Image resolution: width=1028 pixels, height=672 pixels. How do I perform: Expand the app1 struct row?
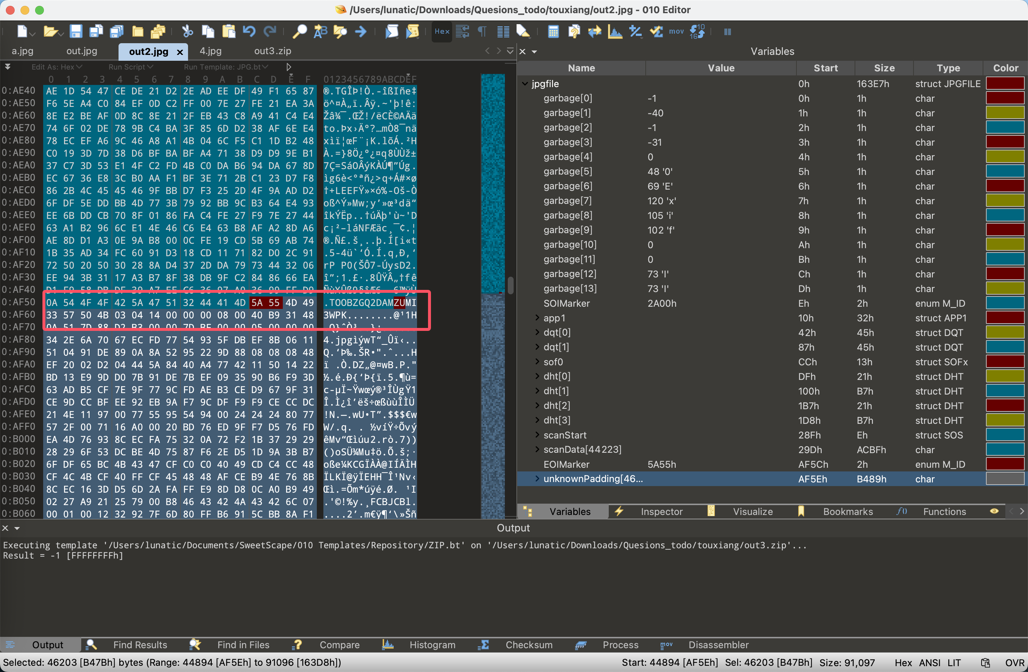point(537,318)
